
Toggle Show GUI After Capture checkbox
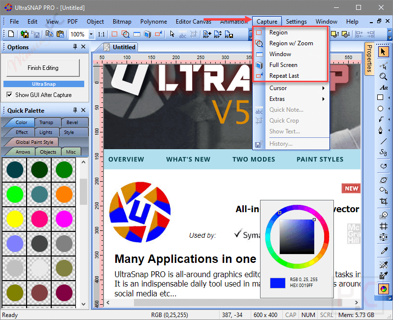point(9,95)
